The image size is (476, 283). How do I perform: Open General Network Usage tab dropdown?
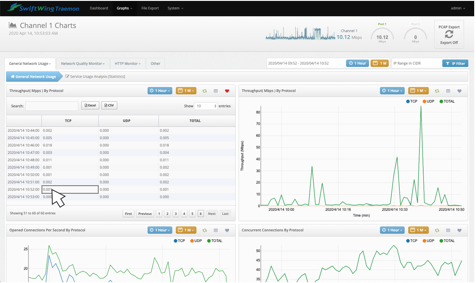[x=30, y=64]
